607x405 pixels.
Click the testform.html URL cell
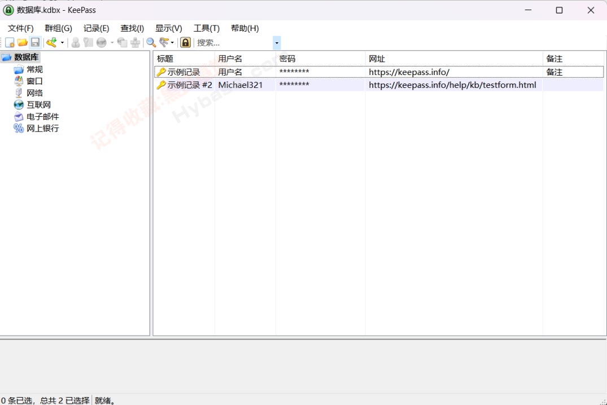coord(452,85)
